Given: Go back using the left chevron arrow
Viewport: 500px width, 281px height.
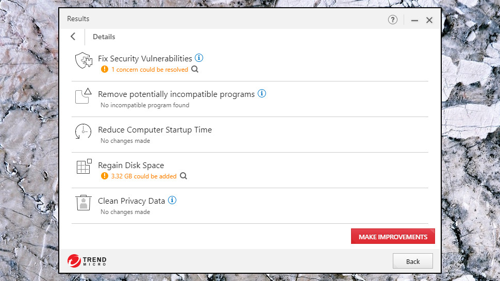Looking at the screenshot, I should [x=73, y=37].
